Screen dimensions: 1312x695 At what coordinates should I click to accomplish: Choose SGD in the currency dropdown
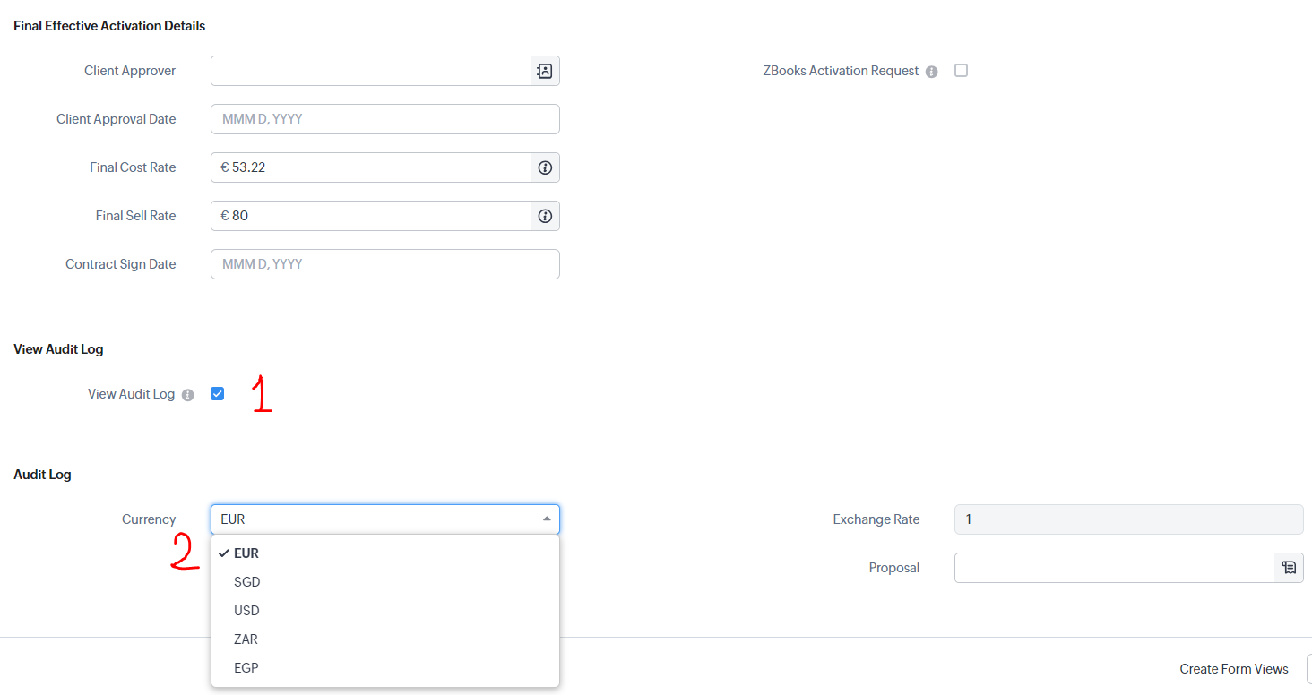[246, 582]
